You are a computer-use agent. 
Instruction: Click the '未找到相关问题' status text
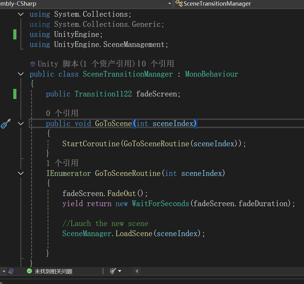point(53,271)
